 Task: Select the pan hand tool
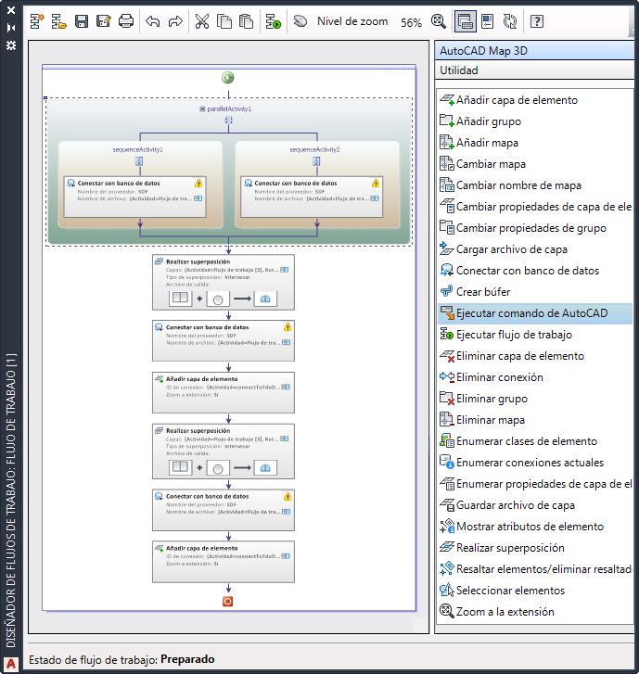coord(300,21)
